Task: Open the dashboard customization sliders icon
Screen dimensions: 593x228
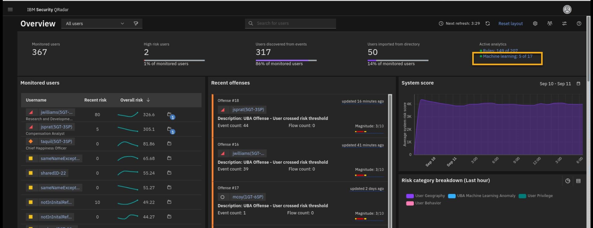Action: pyautogui.click(x=564, y=23)
